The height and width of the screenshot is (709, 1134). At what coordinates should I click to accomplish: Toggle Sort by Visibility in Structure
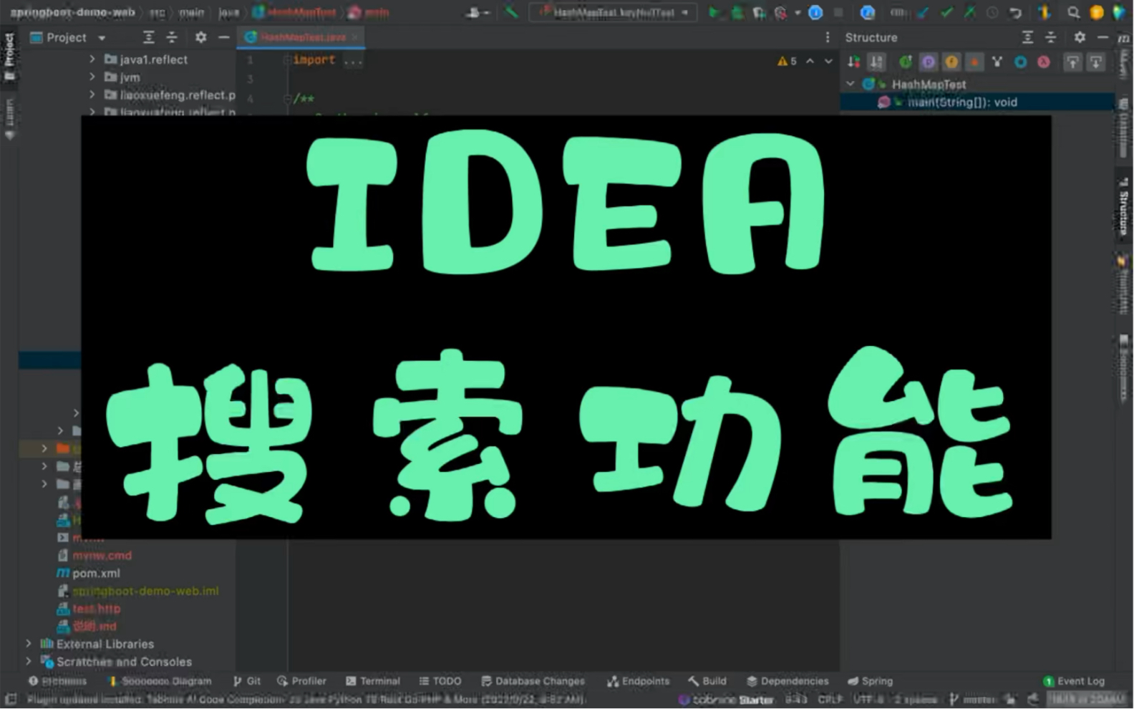tap(853, 62)
